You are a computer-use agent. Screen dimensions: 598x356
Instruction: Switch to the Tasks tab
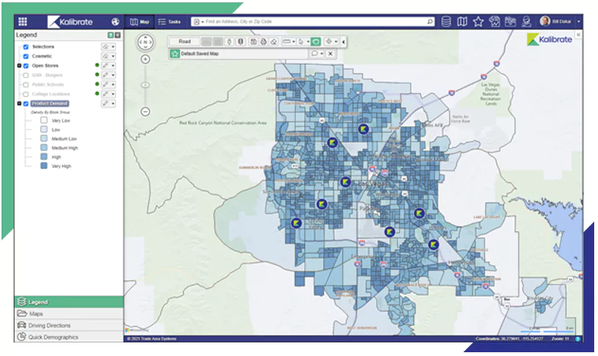[x=170, y=22]
